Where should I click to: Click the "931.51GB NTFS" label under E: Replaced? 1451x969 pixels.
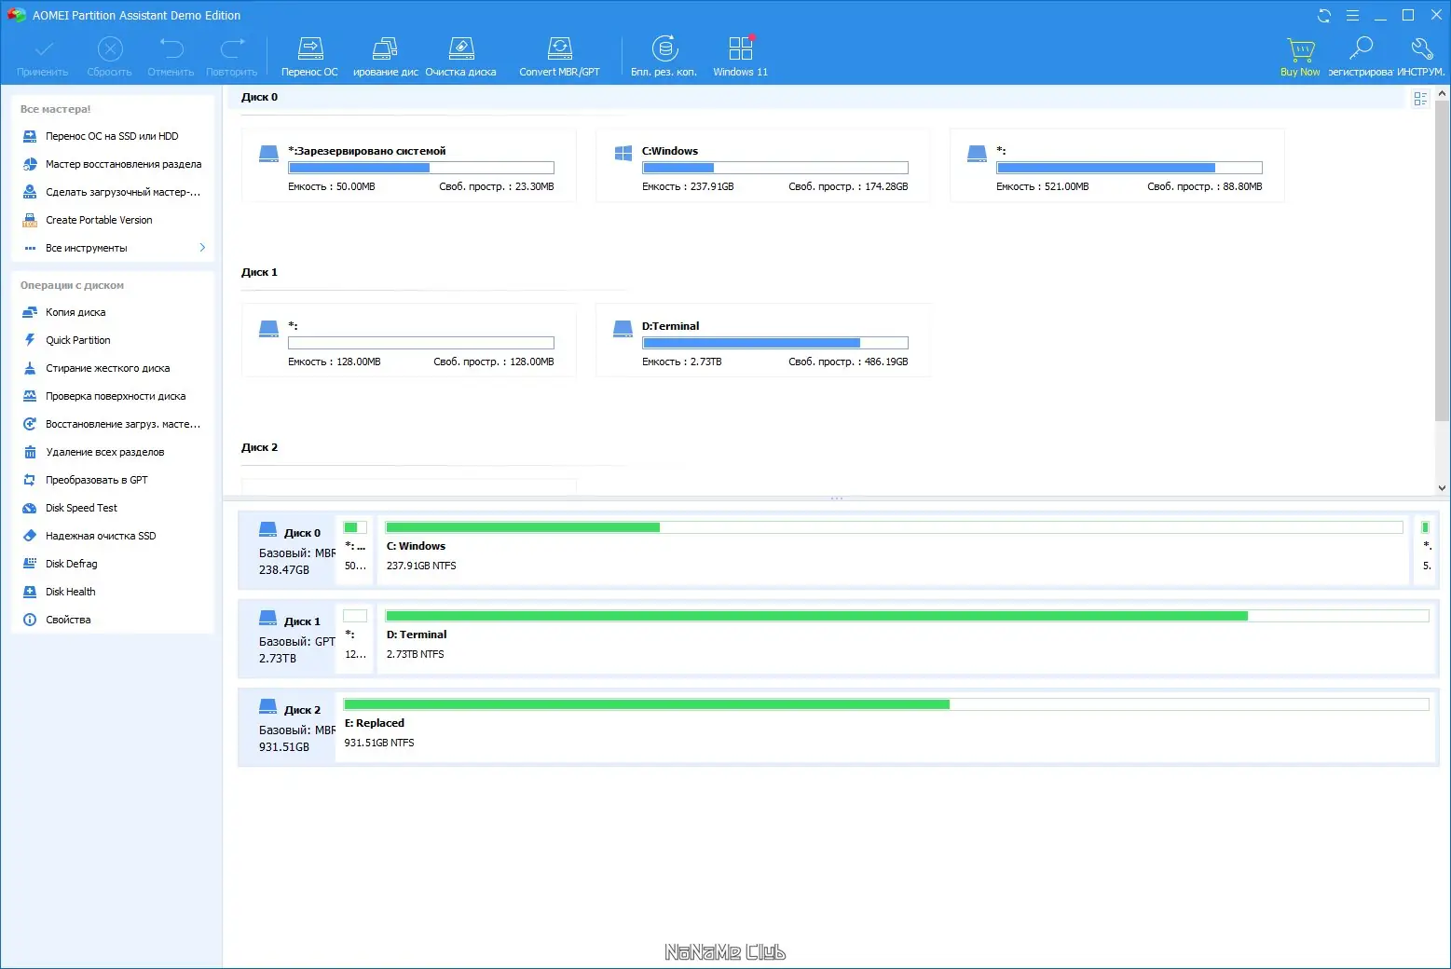[379, 743]
